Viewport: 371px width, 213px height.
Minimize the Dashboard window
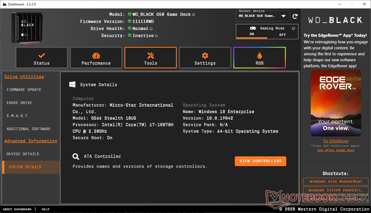(x=339, y=4)
